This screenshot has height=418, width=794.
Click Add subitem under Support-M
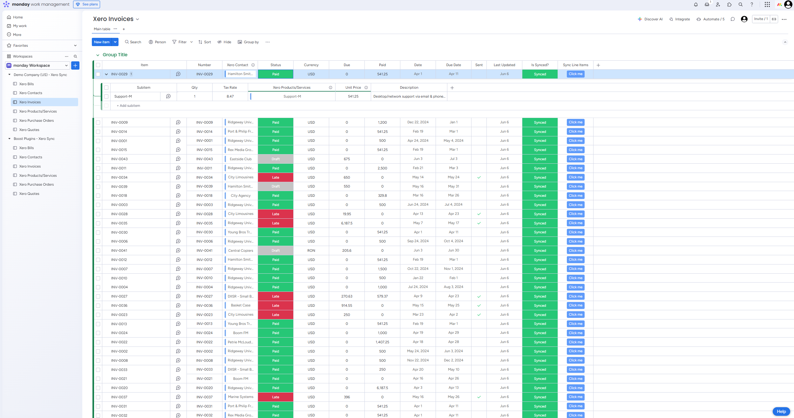[128, 105]
